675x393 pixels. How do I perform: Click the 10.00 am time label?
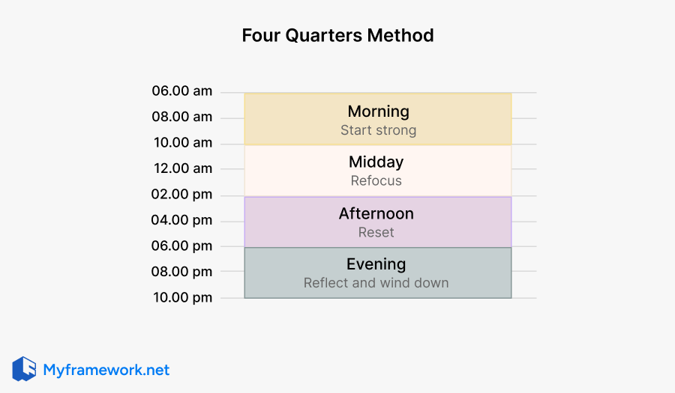click(182, 143)
